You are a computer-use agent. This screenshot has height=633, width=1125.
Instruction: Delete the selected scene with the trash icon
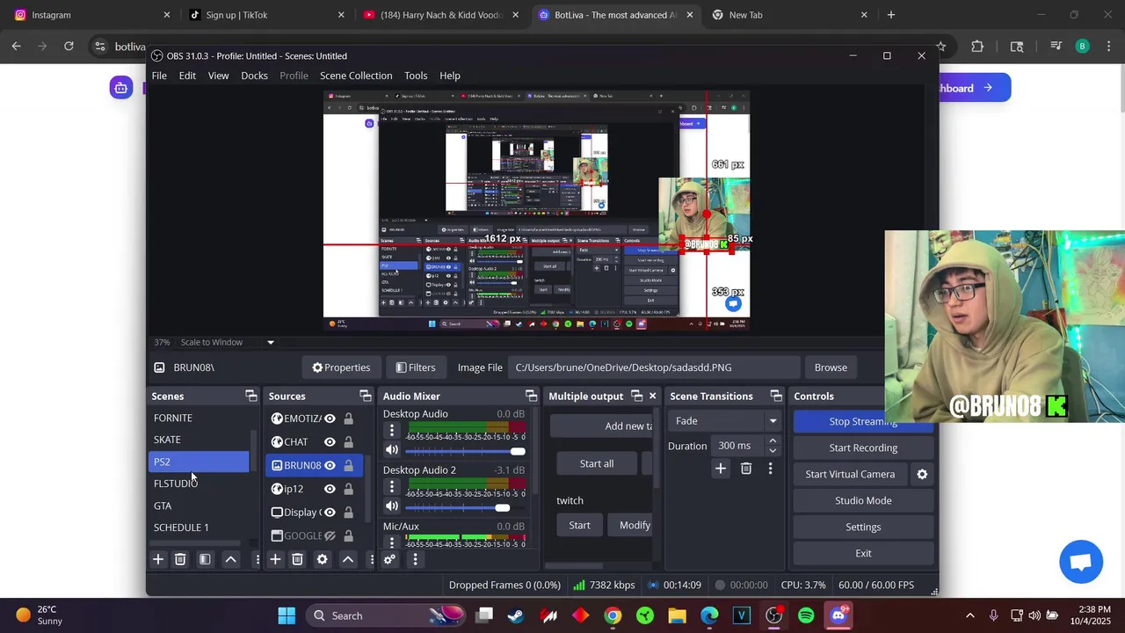pos(180,559)
